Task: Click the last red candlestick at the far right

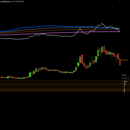Action: (120, 63)
